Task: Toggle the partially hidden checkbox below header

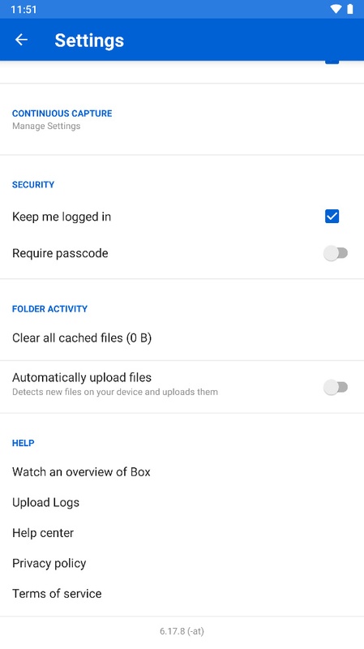Action: 332,62
